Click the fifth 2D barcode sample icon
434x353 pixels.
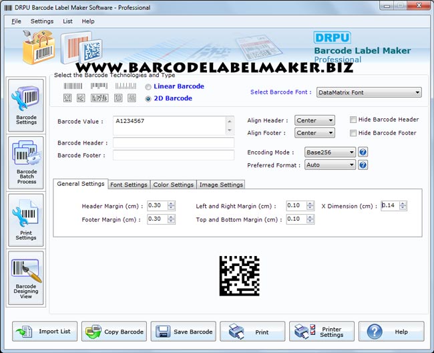(x=132, y=98)
